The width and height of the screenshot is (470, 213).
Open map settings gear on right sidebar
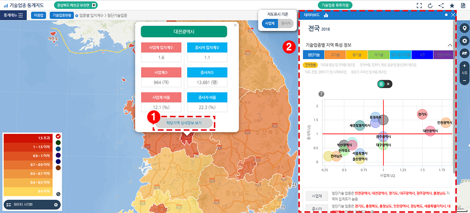coord(464,41)
